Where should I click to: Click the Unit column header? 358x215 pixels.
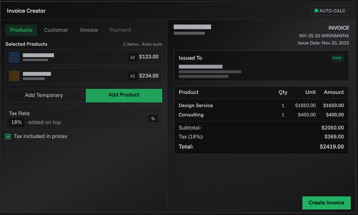tap(310, 92)
